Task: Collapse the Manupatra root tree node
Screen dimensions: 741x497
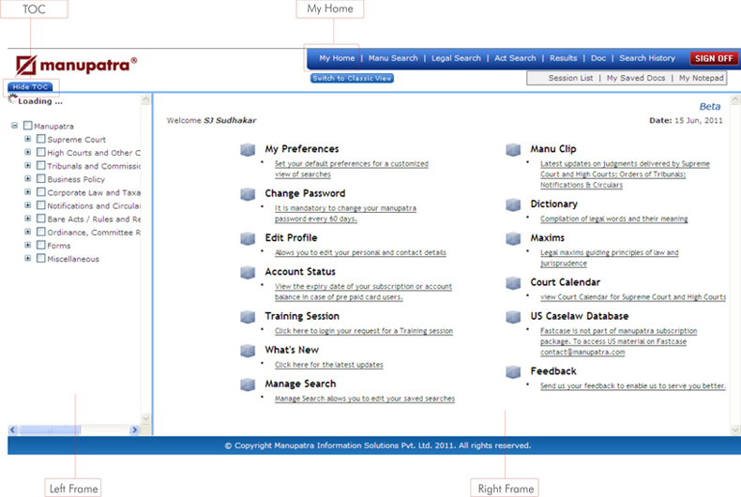Action: point(15,126)
